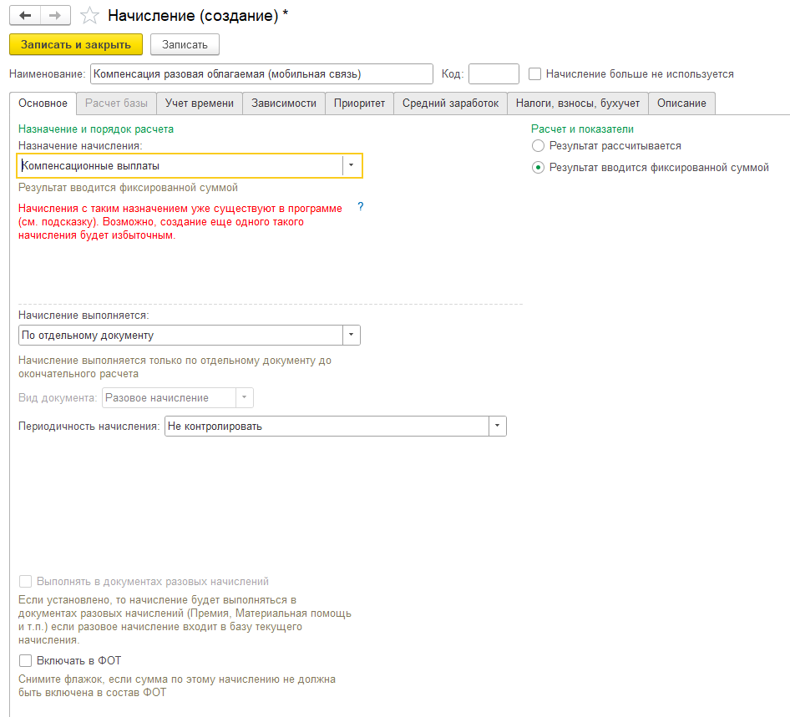Expand the «Назначение начисления» dropdown arrow
Image resolution: width=790 pixels, height=717 pixels.
(352, 165)
